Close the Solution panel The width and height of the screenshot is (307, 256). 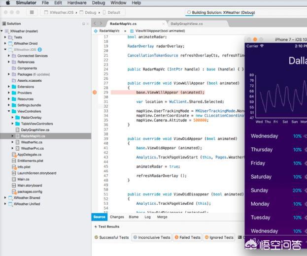(88, 24)
